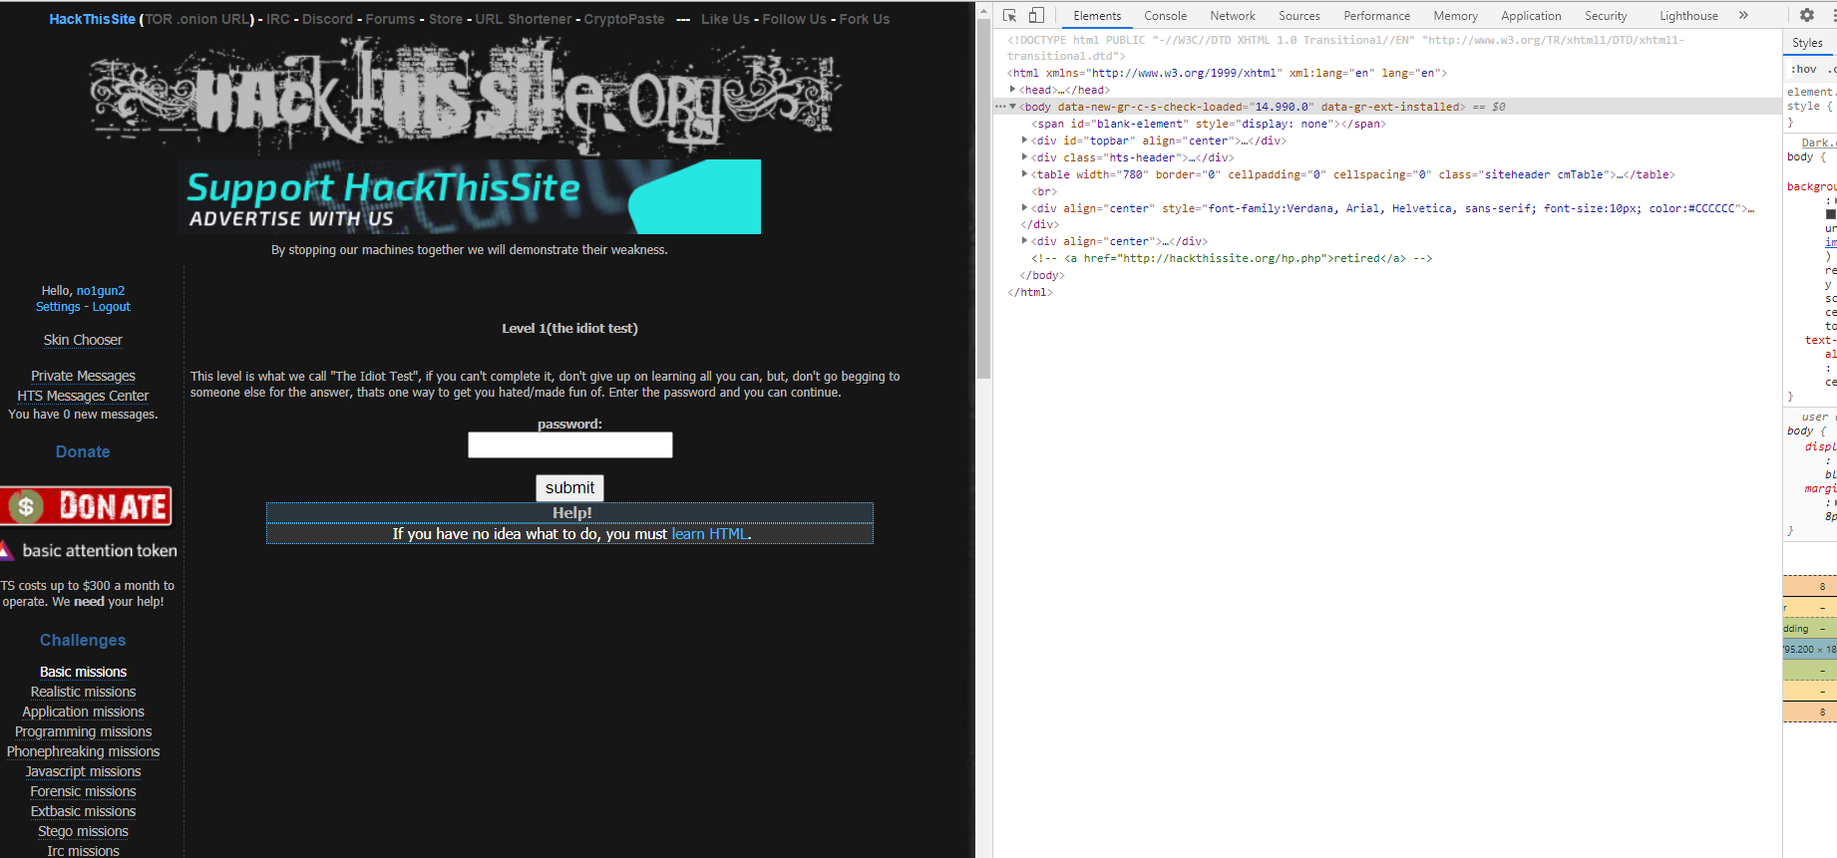This screenshot has width=1837, height=858.
Task: Open the Security tab
Action: 1606,16
